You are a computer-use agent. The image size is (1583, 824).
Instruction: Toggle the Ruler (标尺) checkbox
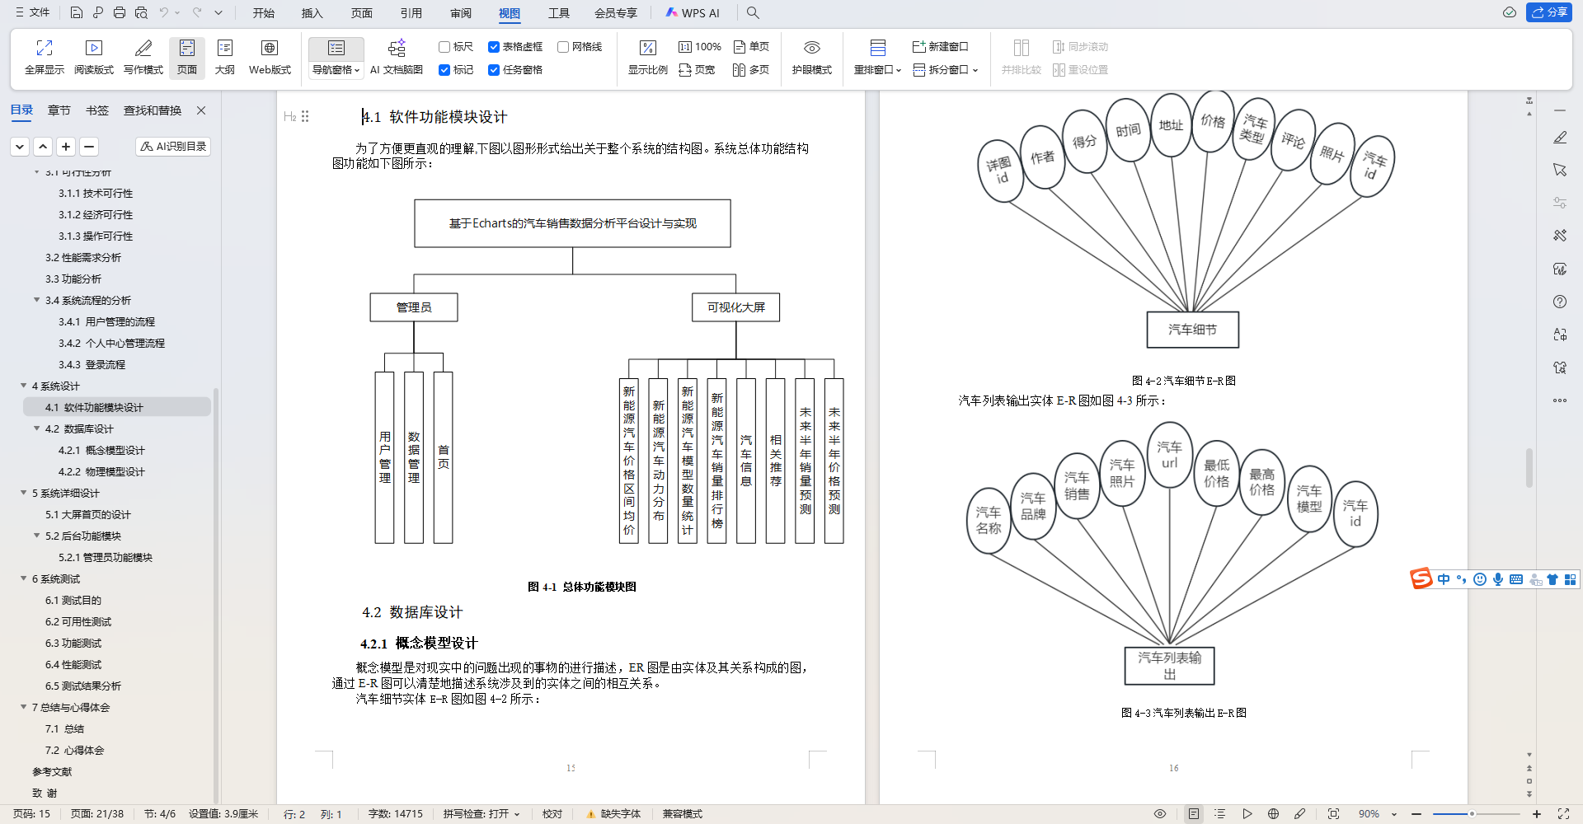click(444, 47)
